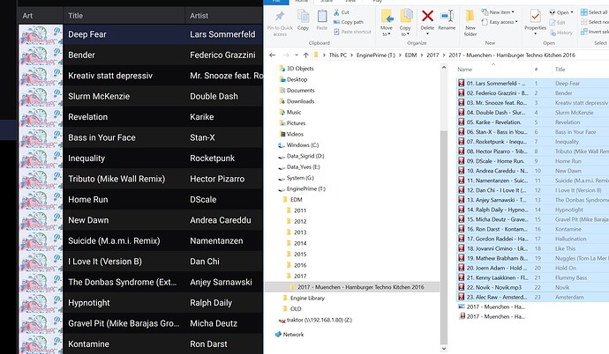Select file 15. Micha Deutz - Gravel
The height and width of the screenshot is (354, 609).
click(493, 219)
